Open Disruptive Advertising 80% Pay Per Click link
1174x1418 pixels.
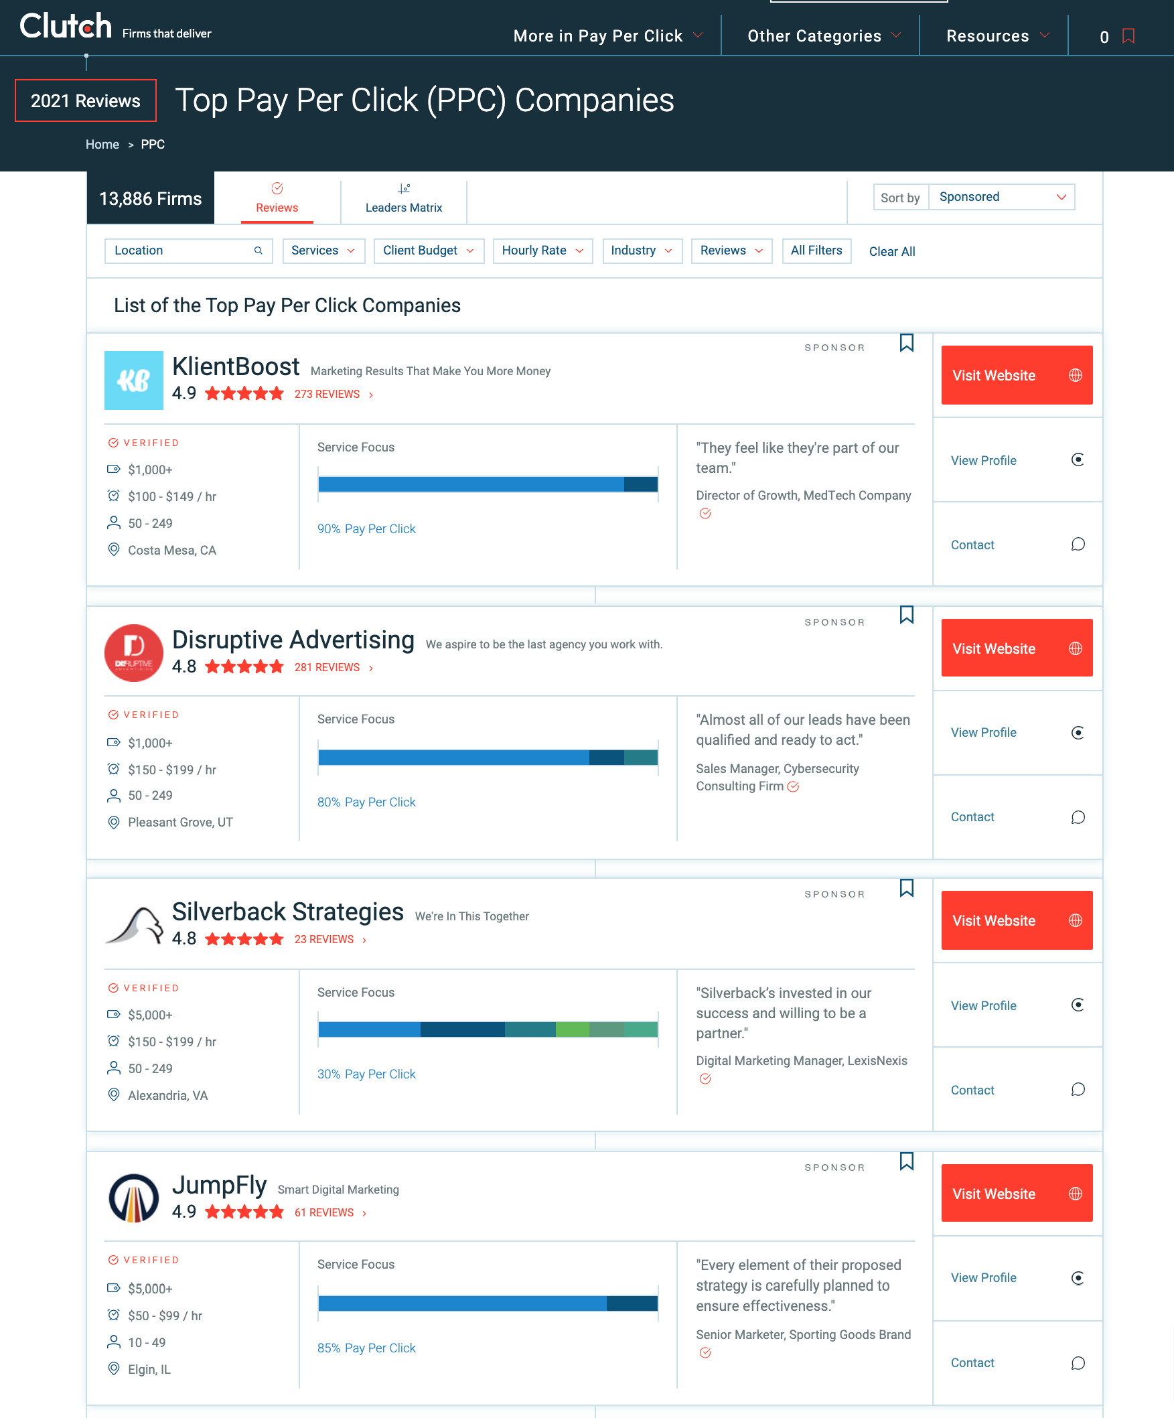pyautogui.click(x=366, y=802)
